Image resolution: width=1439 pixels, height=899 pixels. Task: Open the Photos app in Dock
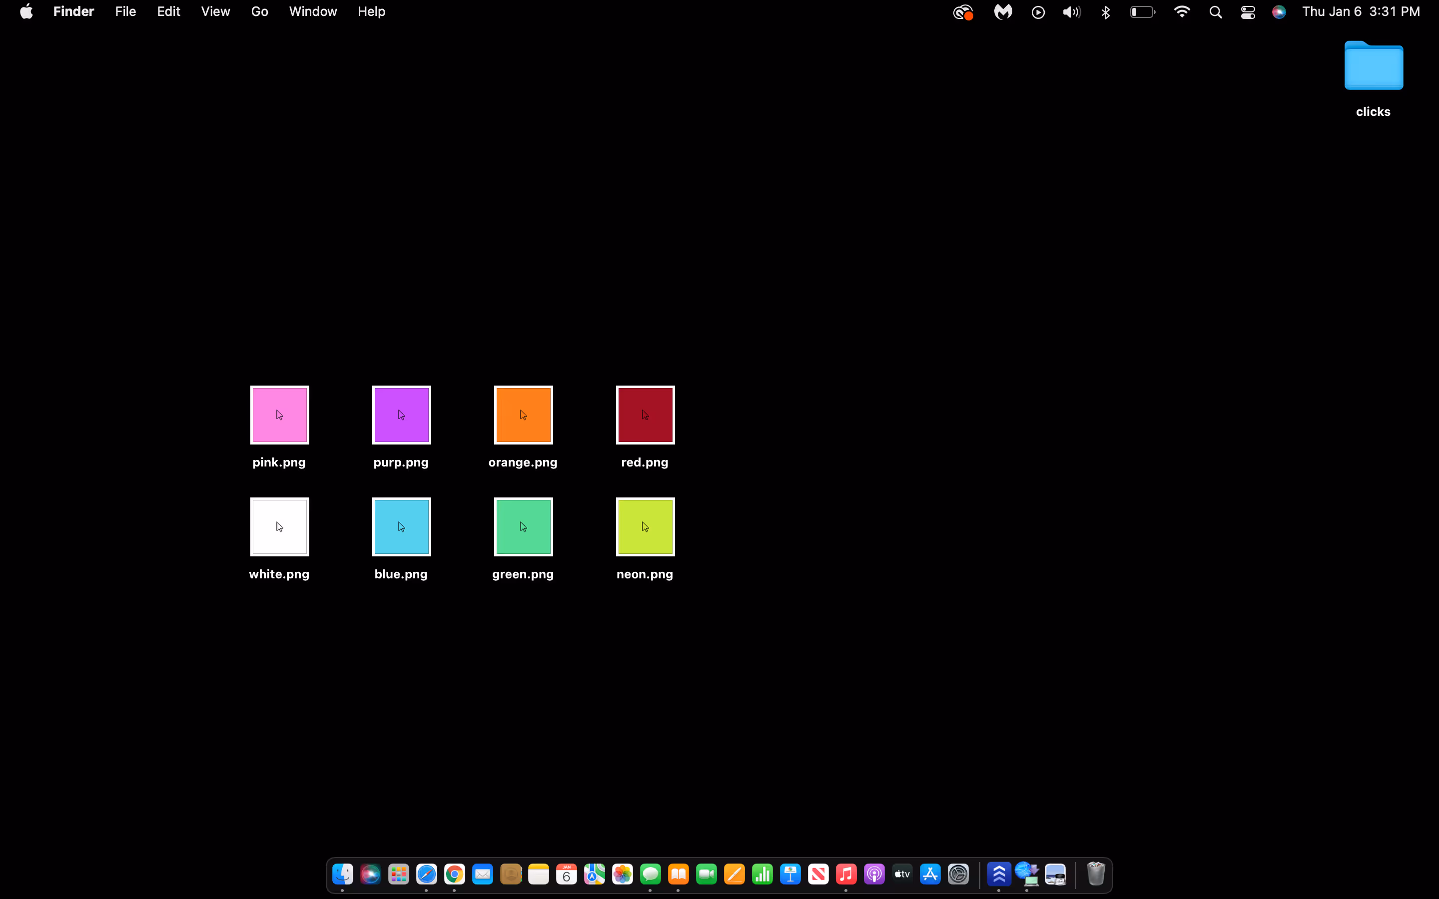pyautogui.click(x=623, y=874)
